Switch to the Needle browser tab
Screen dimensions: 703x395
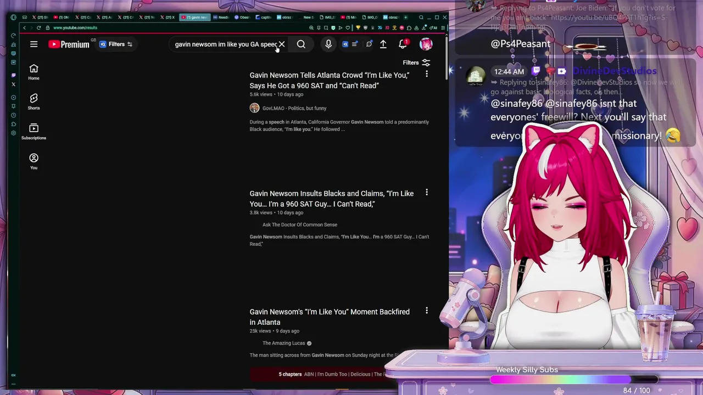click(222, 18)
